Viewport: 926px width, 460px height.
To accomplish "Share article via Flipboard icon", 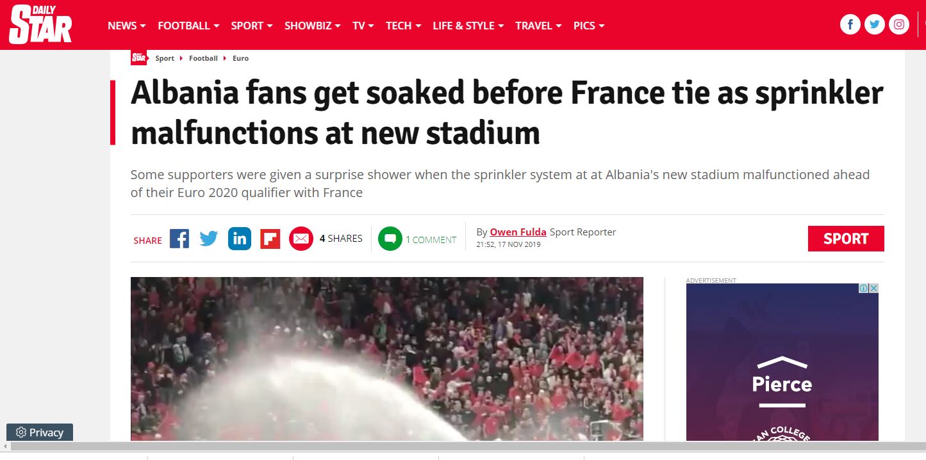I will [x=270, y=239].
